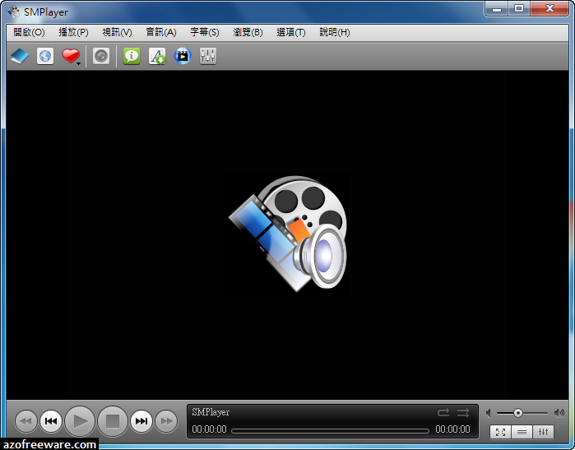The height and width of the screenshot is (450, 575).
Task: Open the 瀏覽(B) menu
Action: pyautogui.click(x=248, y=32)
